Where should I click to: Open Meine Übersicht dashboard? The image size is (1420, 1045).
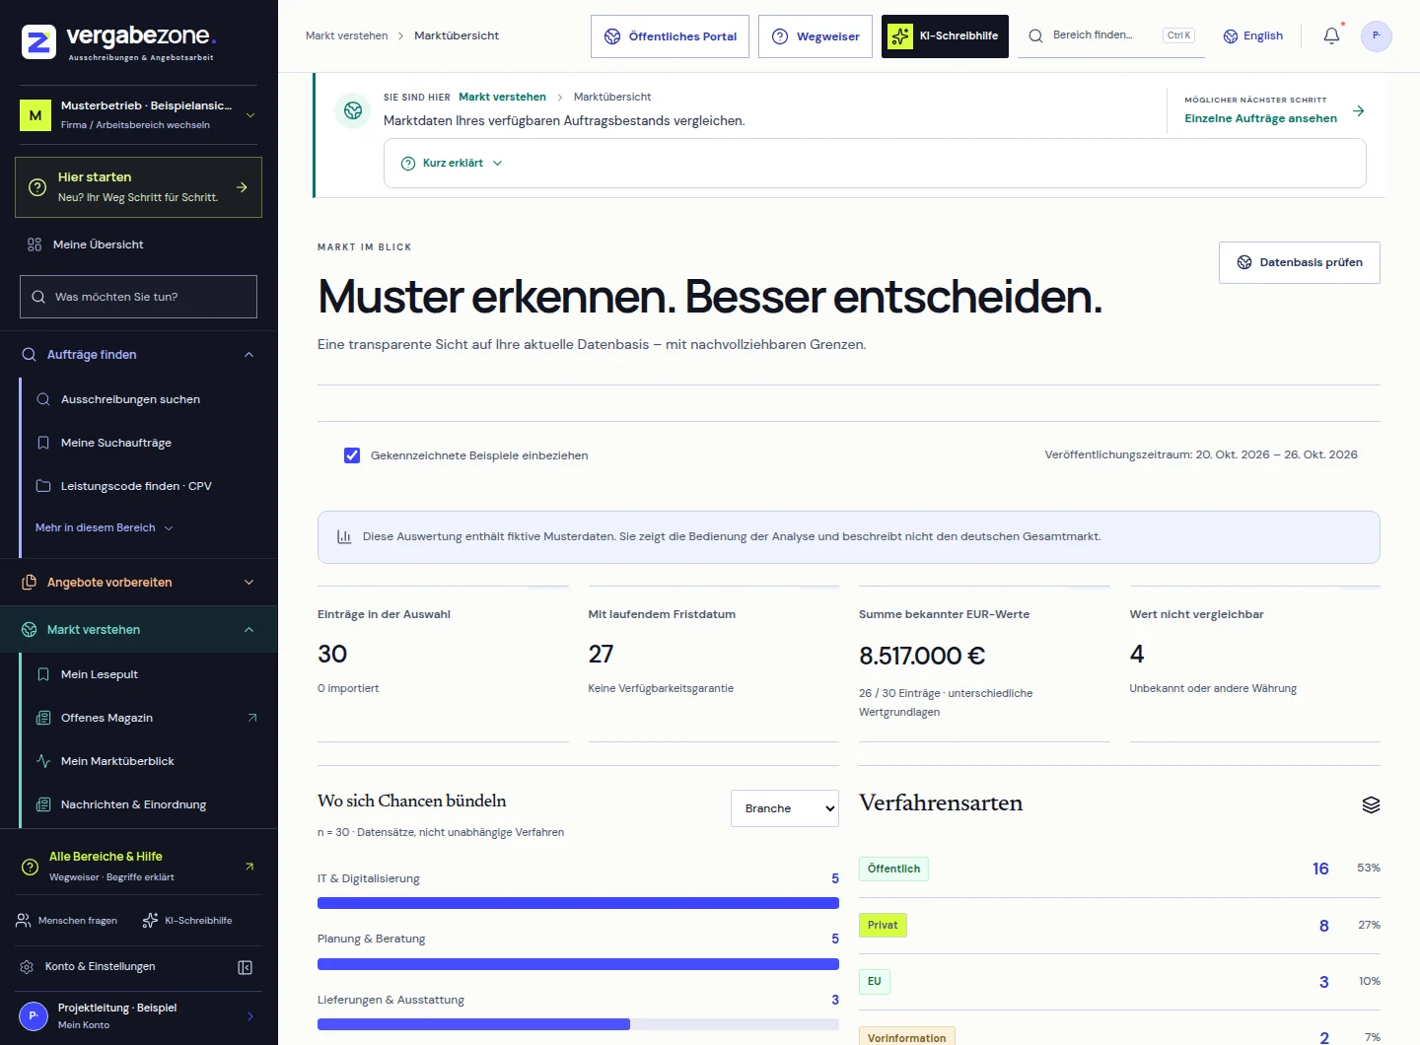138,244
